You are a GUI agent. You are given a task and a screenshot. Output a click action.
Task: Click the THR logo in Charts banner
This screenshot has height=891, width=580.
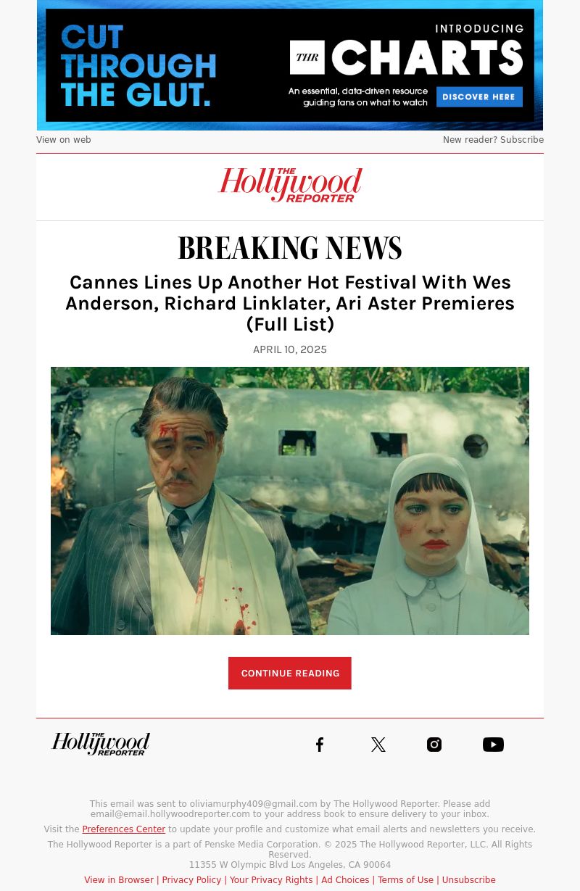click(x=307, y=57)
